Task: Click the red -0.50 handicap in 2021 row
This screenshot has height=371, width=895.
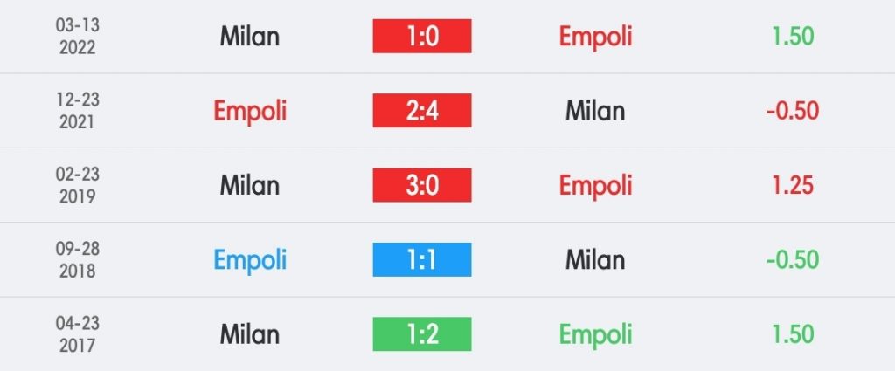Action: 793,111
